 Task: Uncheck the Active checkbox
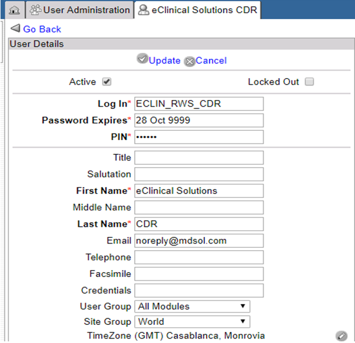[x=107, y=82]
